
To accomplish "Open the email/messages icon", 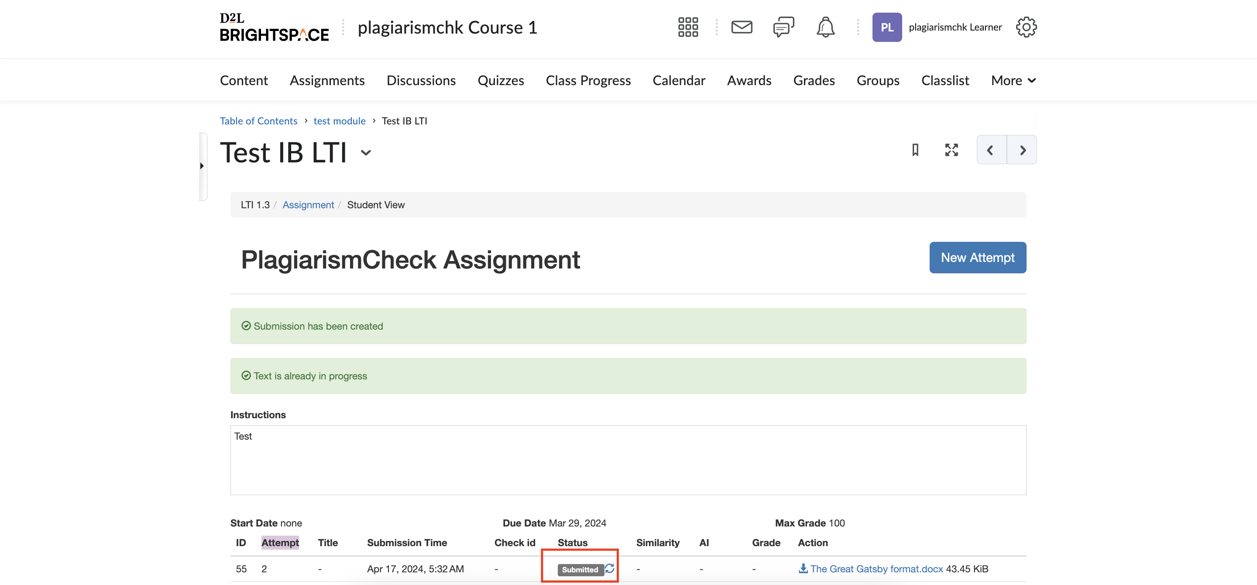I will (741, 27).
